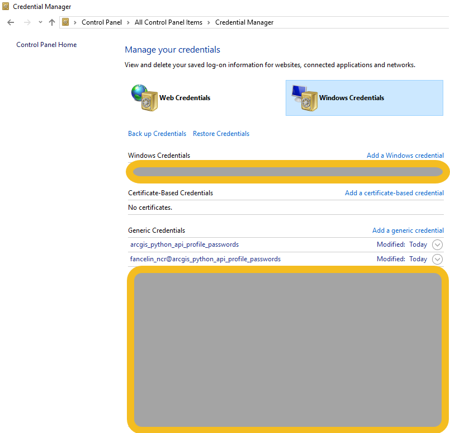Click Add a Windows credential
Viewport: 450px width, 433px height.
tap(405, 156)
